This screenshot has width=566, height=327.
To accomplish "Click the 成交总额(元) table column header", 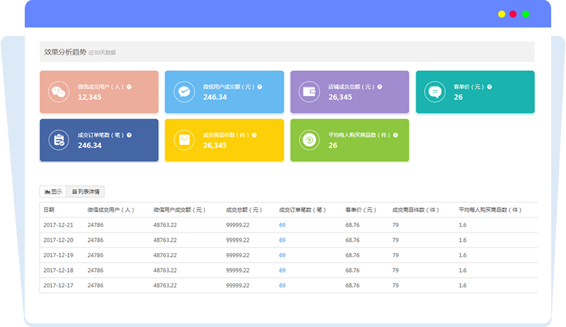I will (244, 209).
